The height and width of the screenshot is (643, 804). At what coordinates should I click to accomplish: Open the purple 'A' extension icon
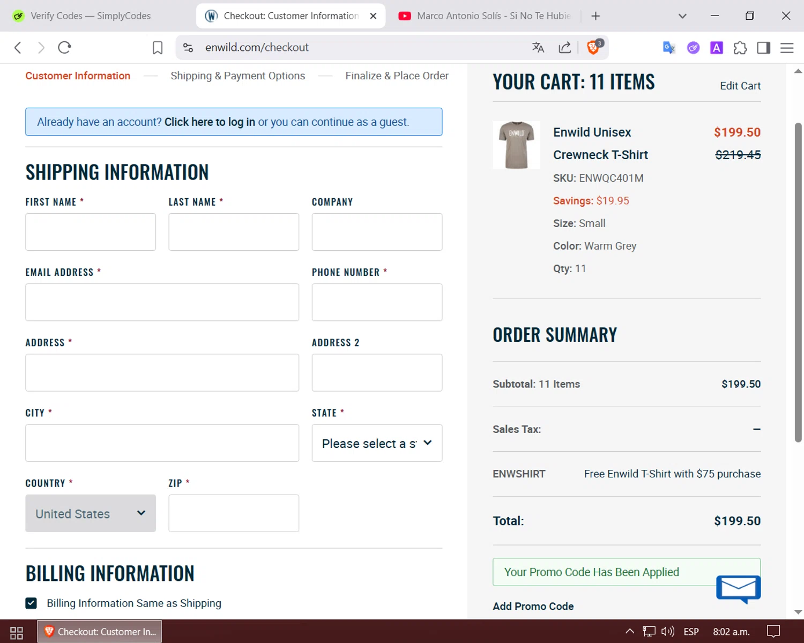717,48
